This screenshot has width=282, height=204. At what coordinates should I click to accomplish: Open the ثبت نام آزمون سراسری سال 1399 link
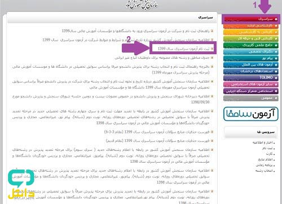pos(183,49)
